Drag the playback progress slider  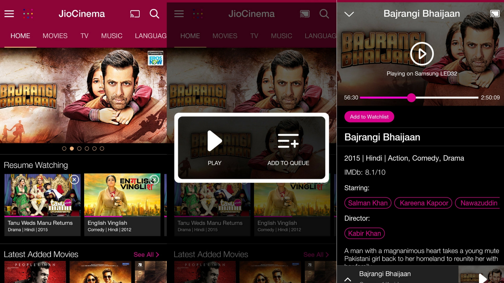point(412,97)
